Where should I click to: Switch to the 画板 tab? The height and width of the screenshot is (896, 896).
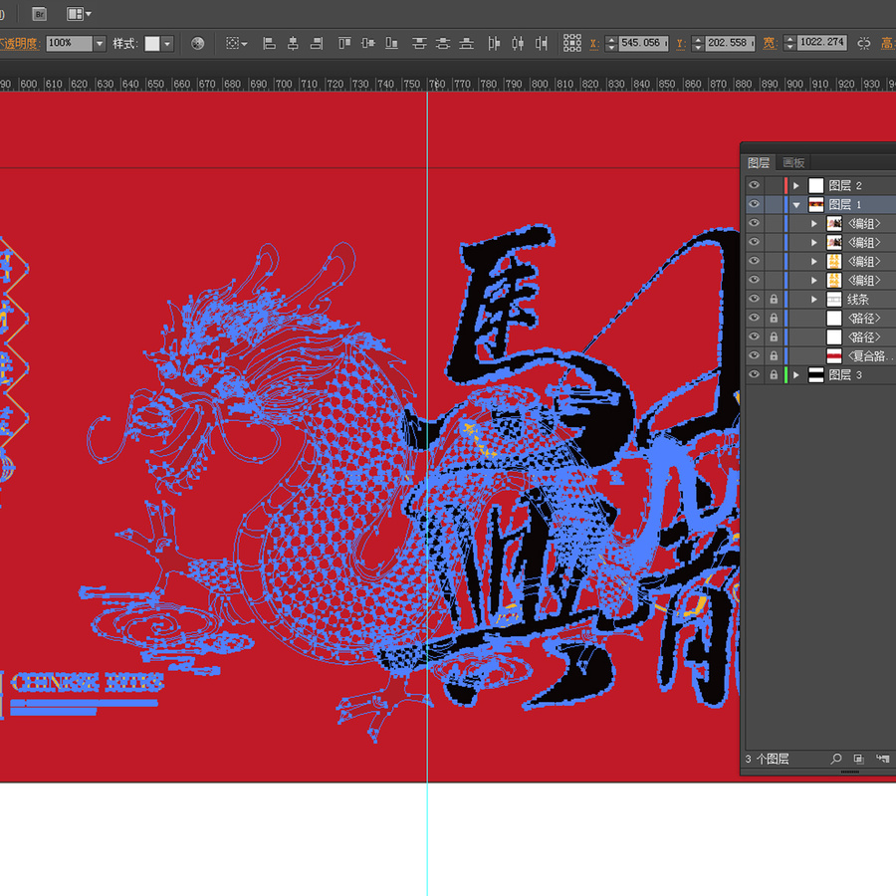[793, 163]
